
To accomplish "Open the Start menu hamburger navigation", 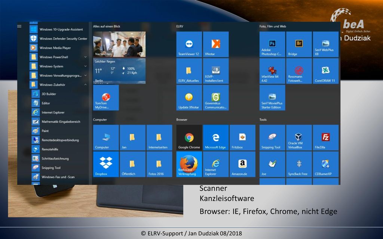I will [19, 27].
